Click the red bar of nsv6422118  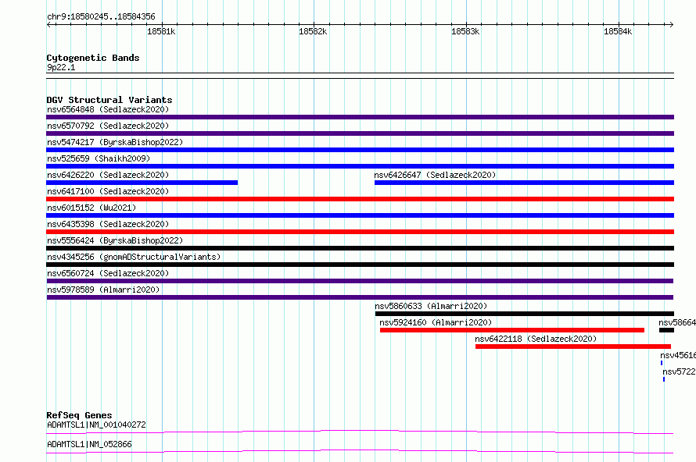[x=573, y=346]
